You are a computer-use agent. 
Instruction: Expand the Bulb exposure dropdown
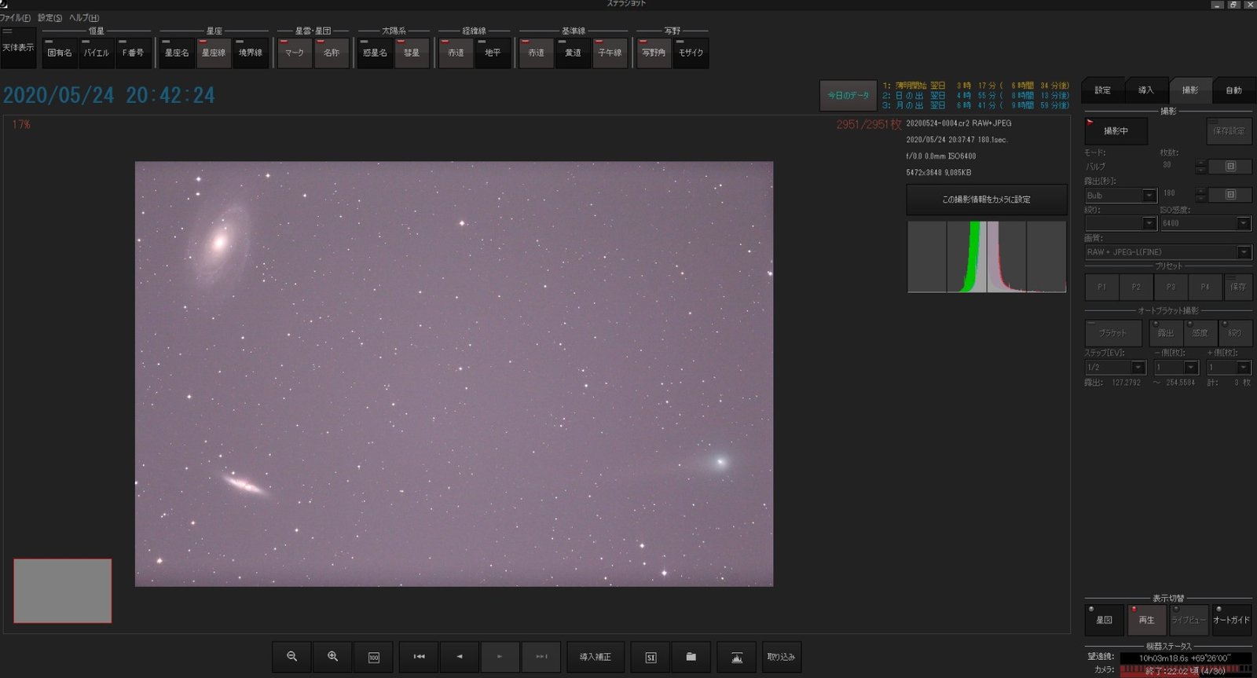(1121, 195)
